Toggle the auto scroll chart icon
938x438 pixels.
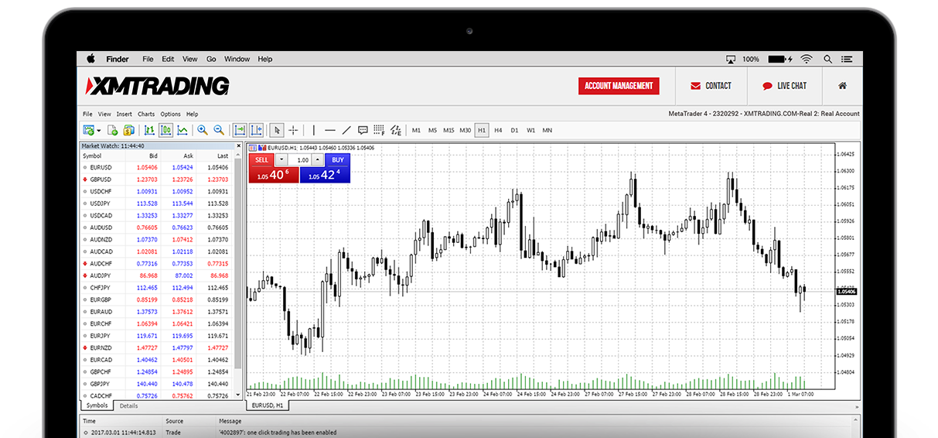pos(240,130)
